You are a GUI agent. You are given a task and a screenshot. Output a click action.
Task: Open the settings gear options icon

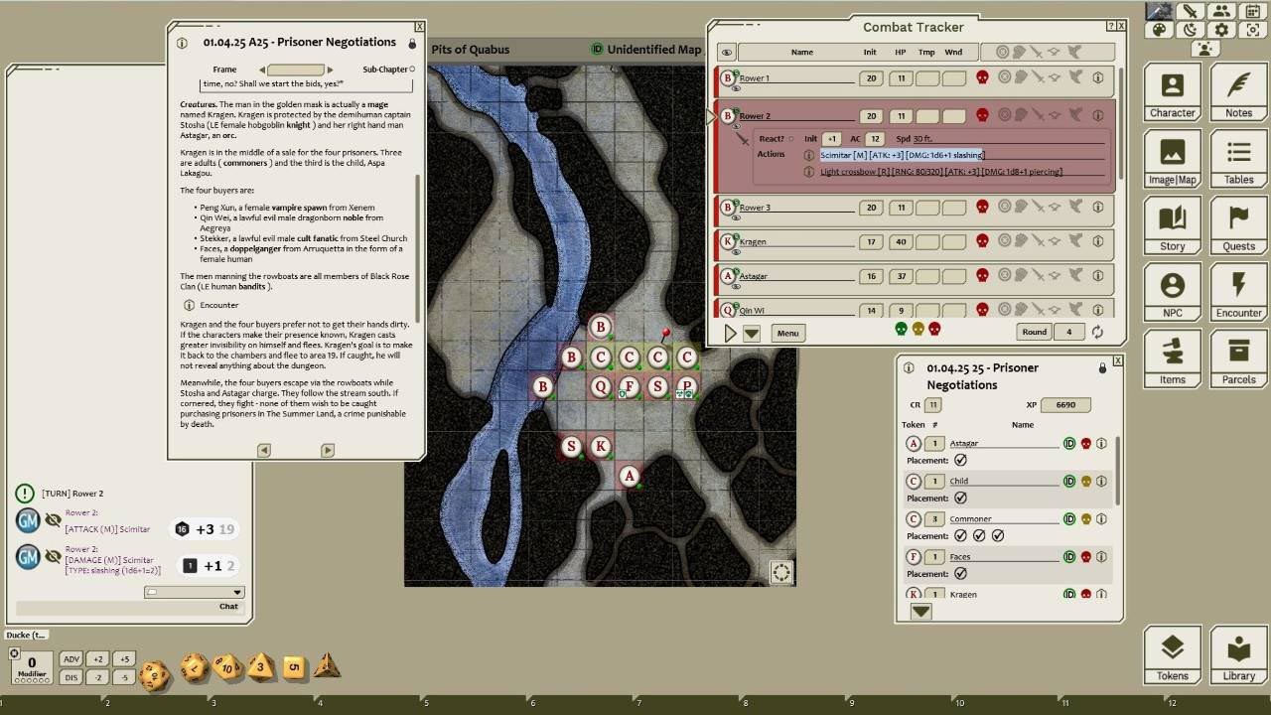(x=1221, y=30)
